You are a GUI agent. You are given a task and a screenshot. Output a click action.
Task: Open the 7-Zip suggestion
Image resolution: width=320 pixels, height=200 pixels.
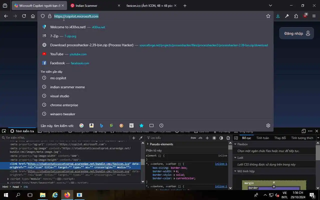pos(155,36)
